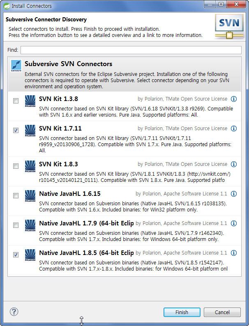Click the Install Connectors title bar icon
The image size is (249, 326).
coord(7,6)
